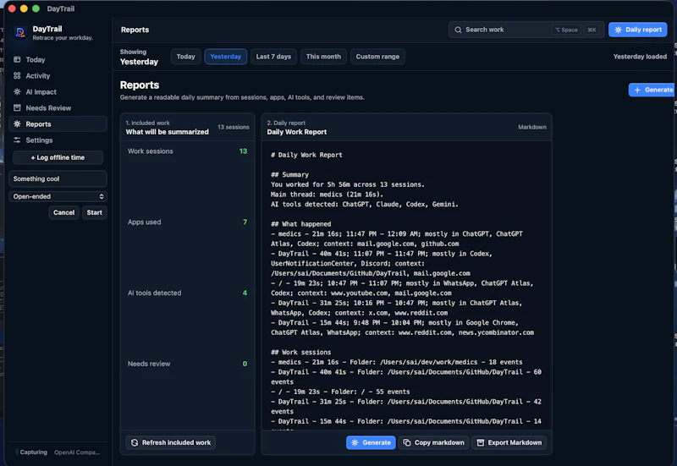Click Refresh included work button

[171, 442]
